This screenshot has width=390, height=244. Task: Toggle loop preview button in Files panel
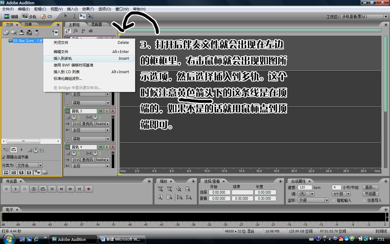pyautogui.click(x=14, y=150)
